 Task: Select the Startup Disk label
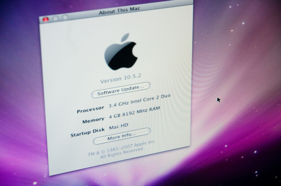88,132
